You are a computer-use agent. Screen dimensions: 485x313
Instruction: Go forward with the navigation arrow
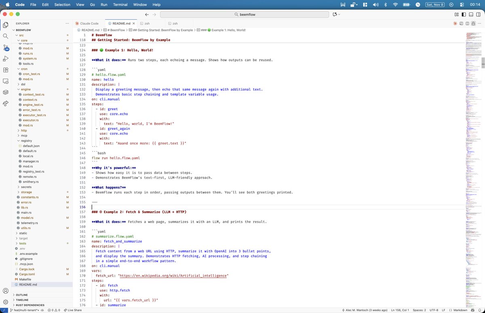pos(154,15)
